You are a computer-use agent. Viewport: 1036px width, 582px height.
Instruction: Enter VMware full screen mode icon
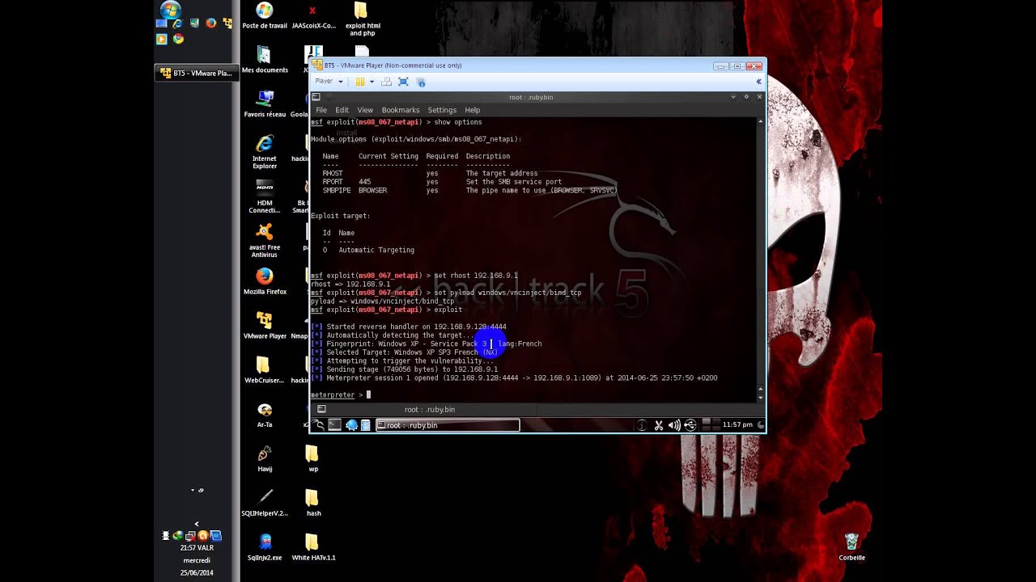point(403,82)
